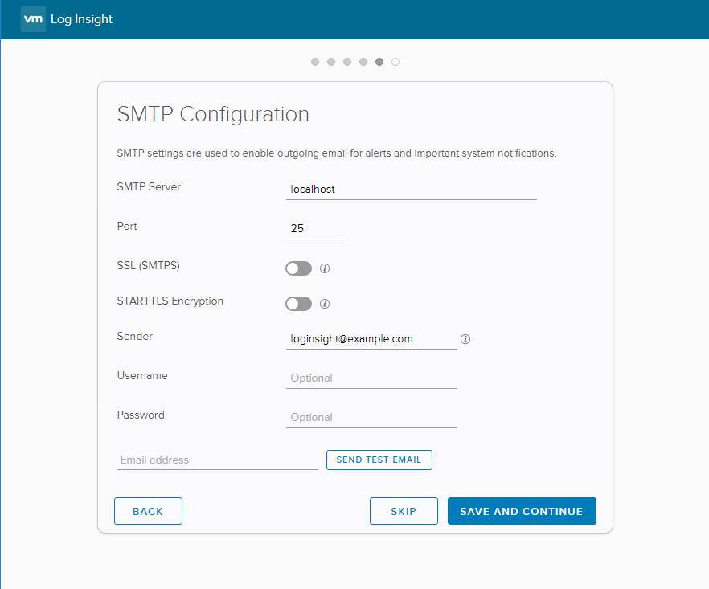The image size is (709, 589).
Task: Focus the SMTP Server input field
Action: tap(411, 190)
